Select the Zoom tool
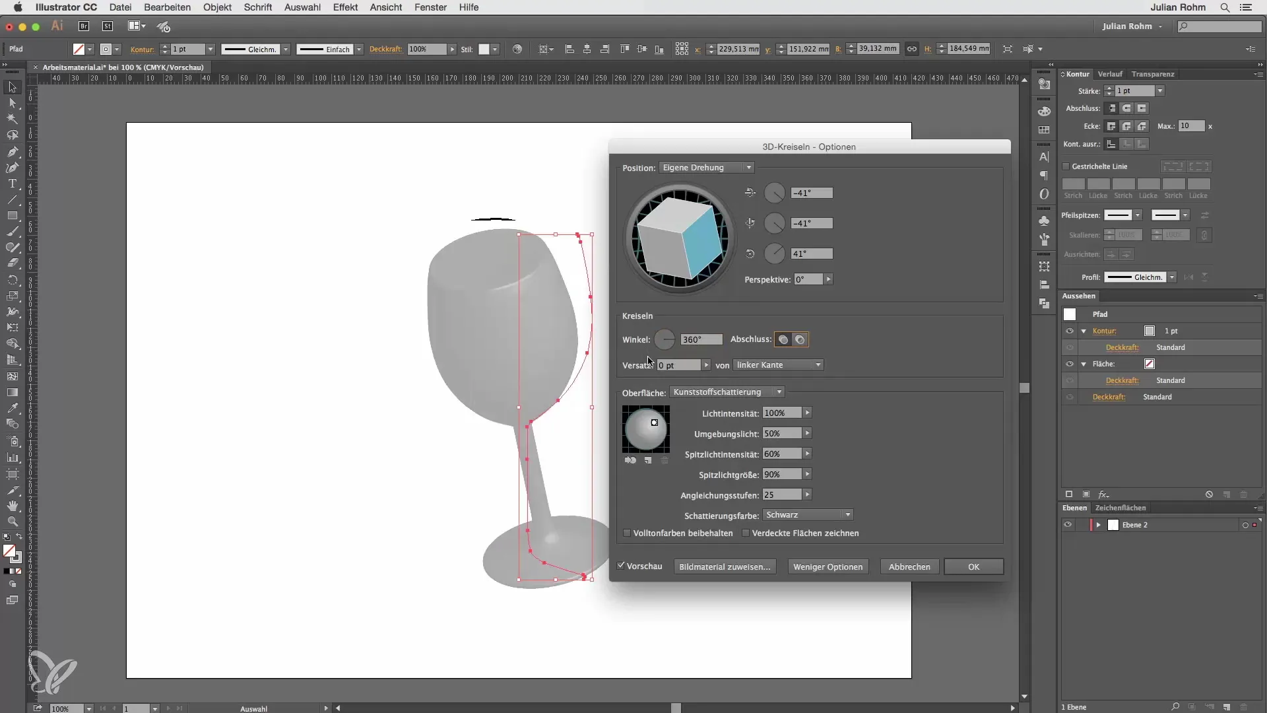Image resolution: width=1267 pixels, height=713 pixels. click(12, 522)
